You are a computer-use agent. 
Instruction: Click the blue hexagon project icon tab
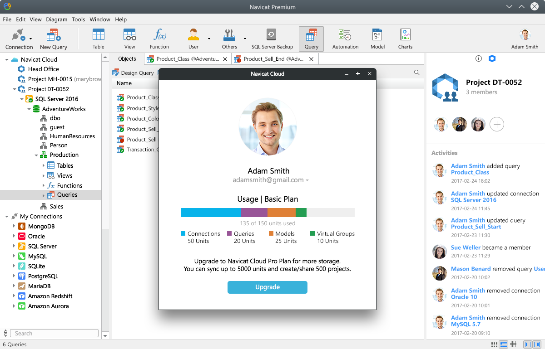point(492,58)
